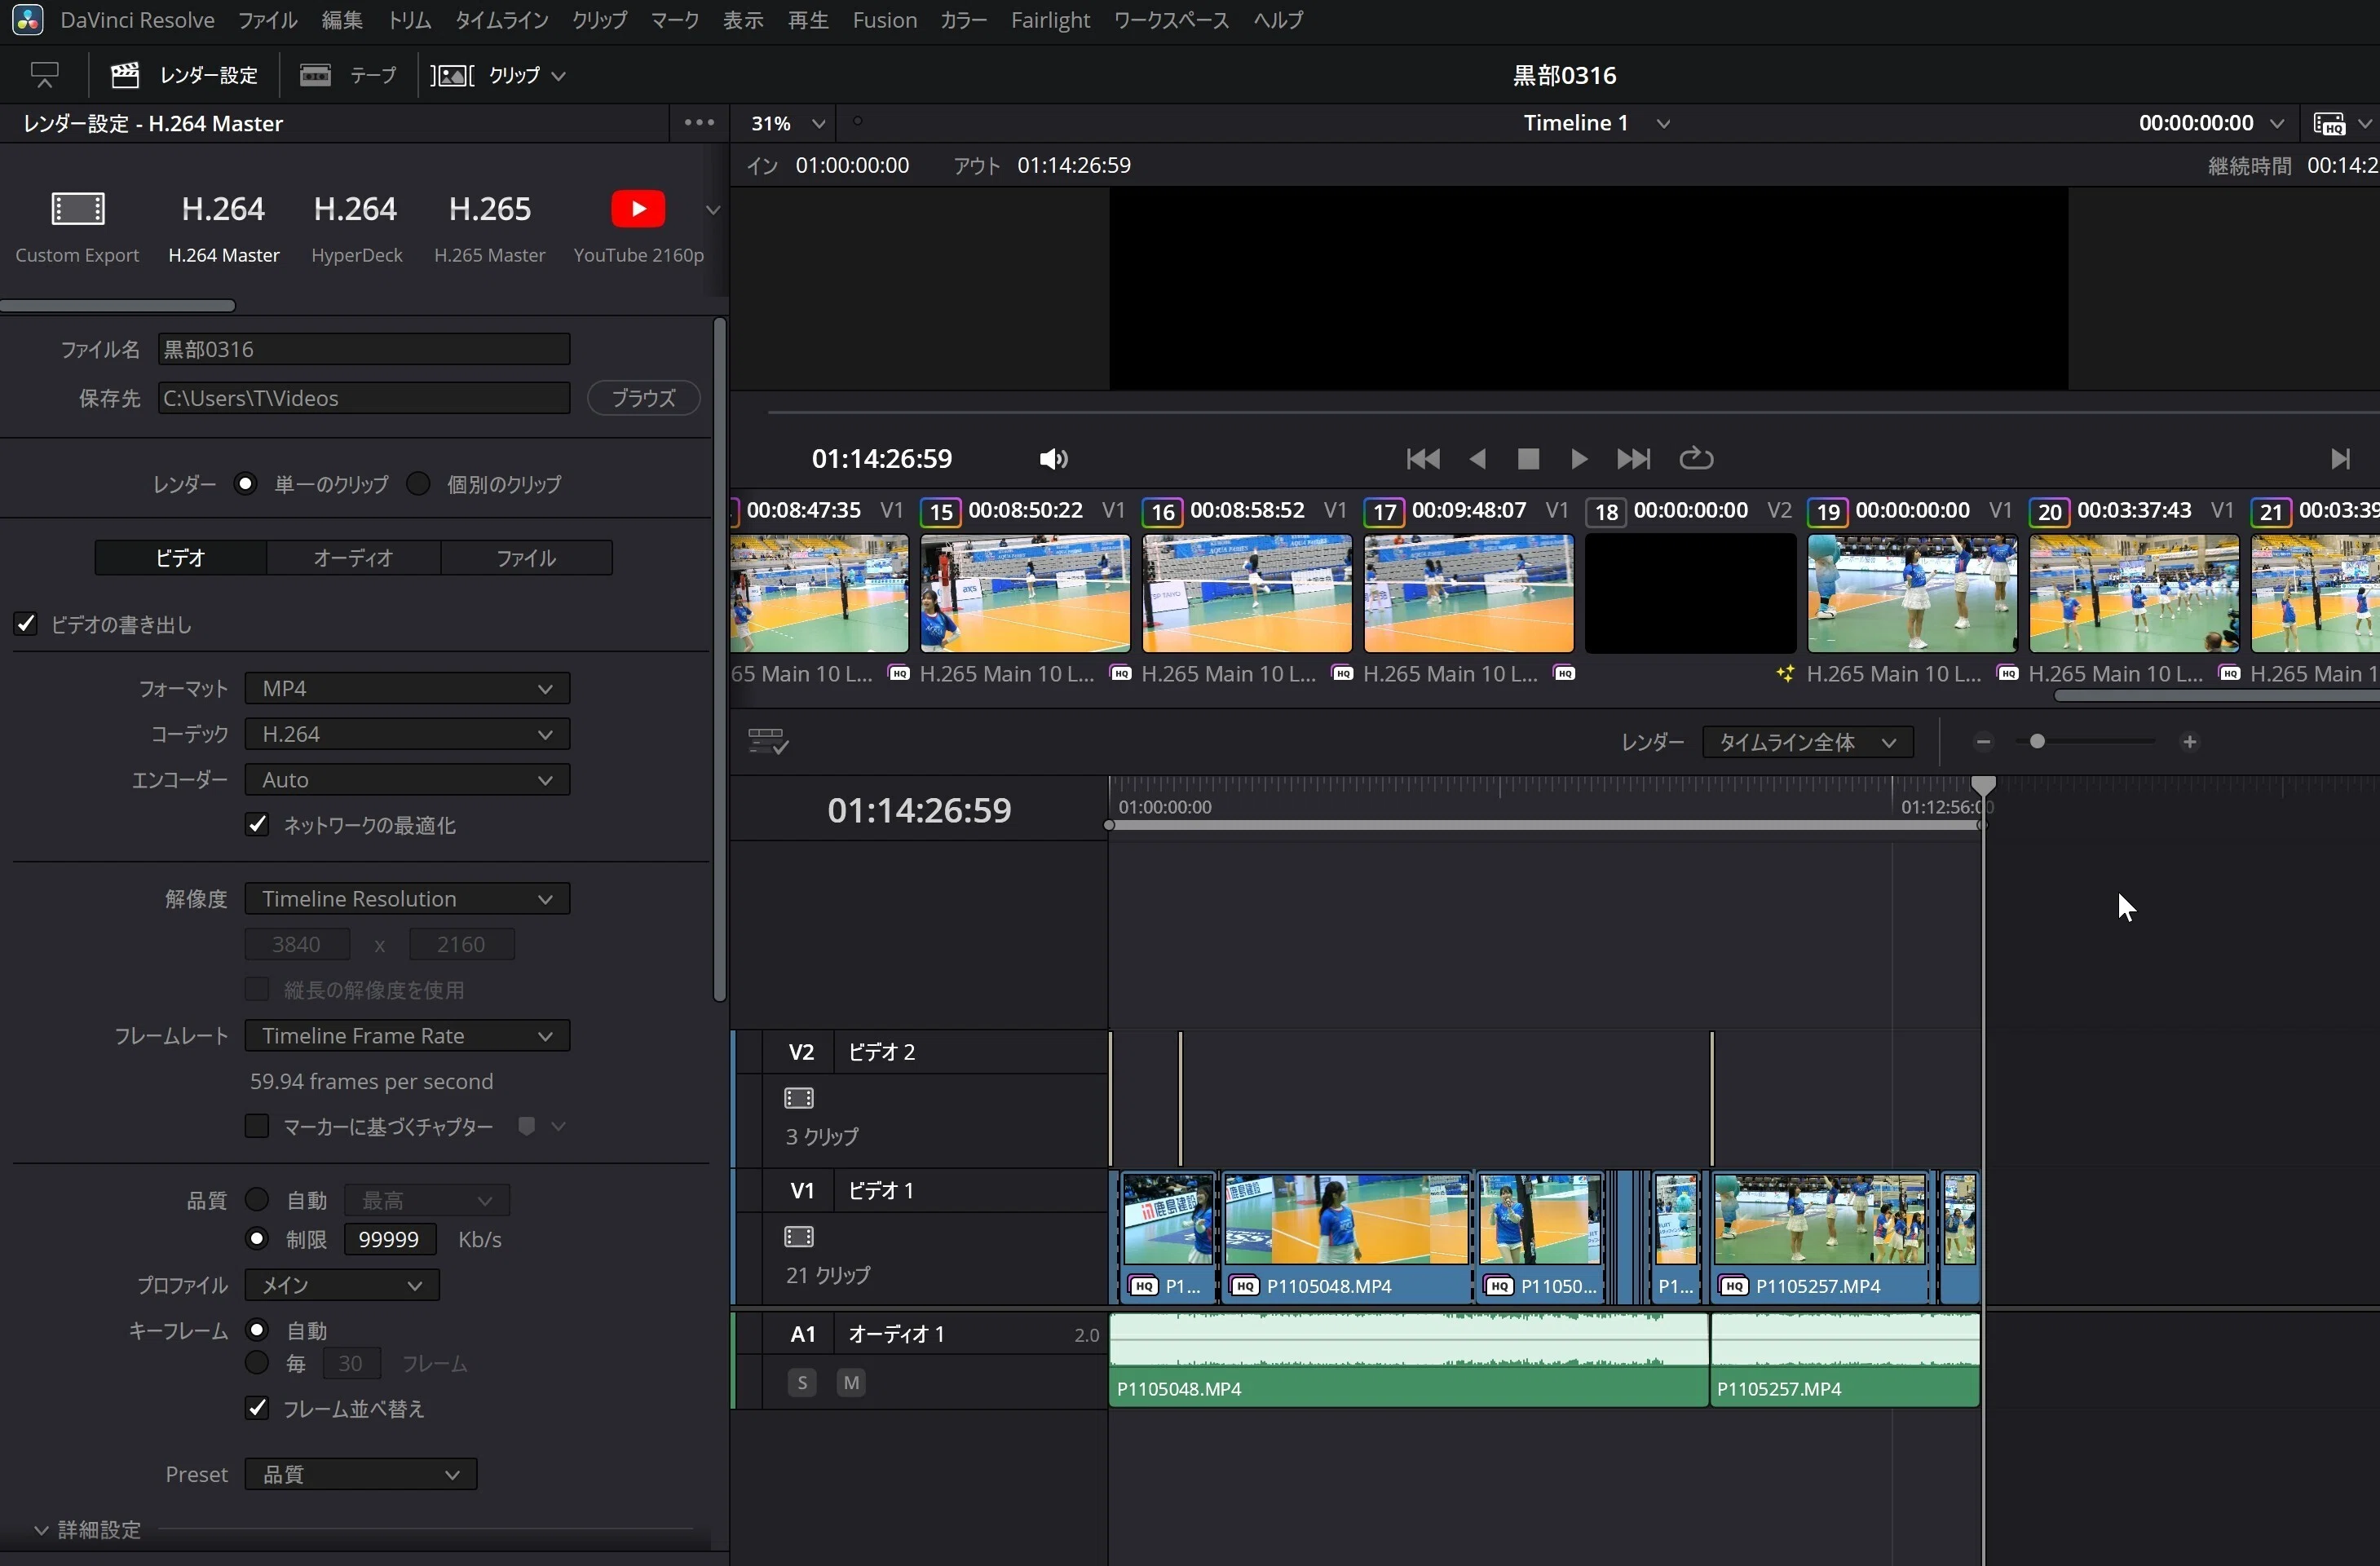Image resolution: width=2380 pixels, height=1566 pixels.
Task: Toggle the Export Video checkbox
Action: 26,624
